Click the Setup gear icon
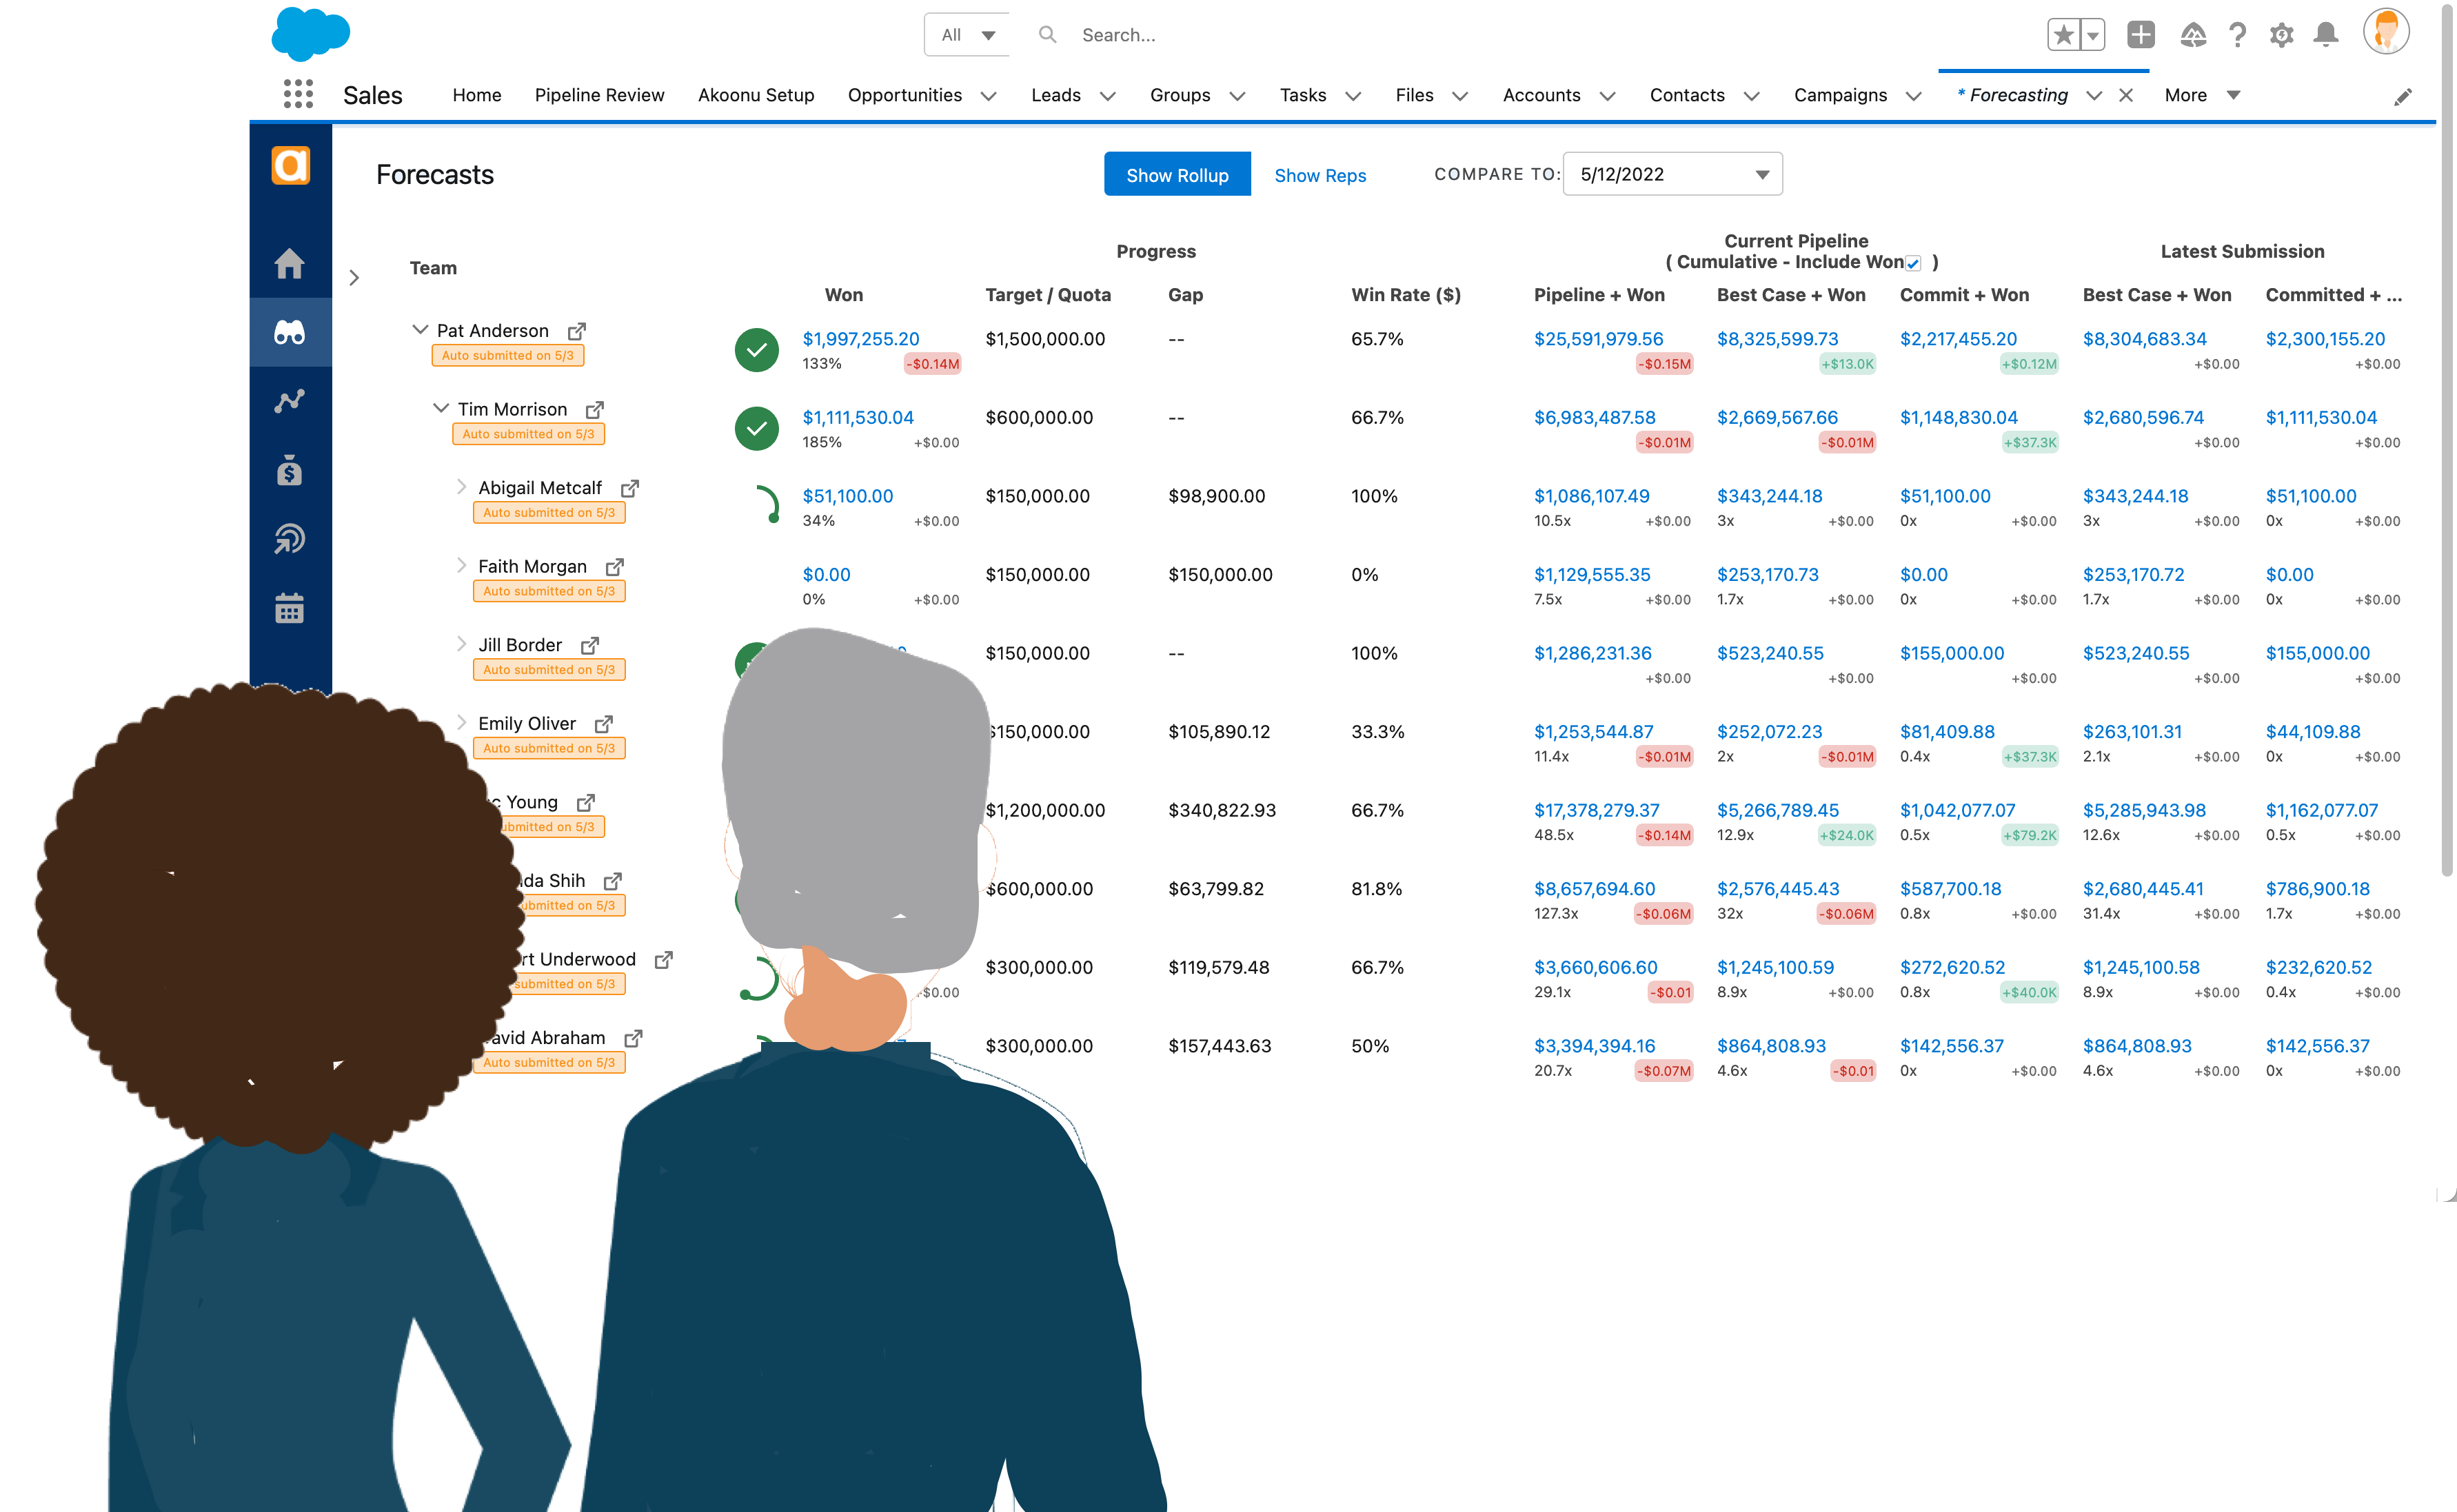This screenshot has width=2457, height=1512. (2281, 36)
